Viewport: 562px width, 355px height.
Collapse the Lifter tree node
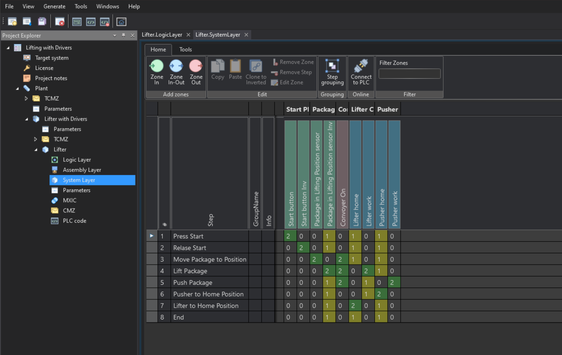(x=36, y=150)
